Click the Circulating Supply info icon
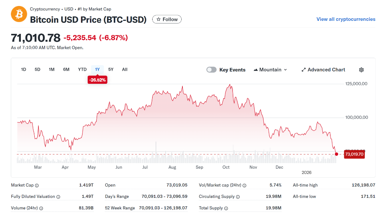The width and height of the screenshot is (382, 213). click(x=238, y=197)
